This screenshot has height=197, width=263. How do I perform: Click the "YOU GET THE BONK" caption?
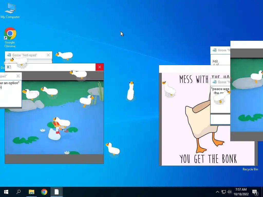[208, 159]
